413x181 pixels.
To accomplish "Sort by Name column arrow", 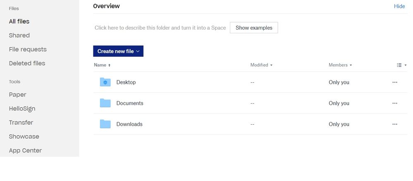I will [110, 65].
